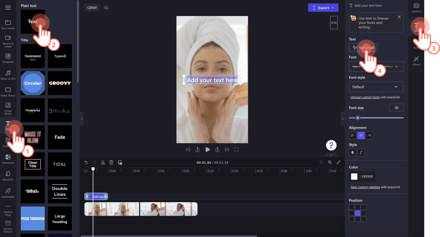
Task: Enter fullscreen preview mode
Action: pos(236,150)
